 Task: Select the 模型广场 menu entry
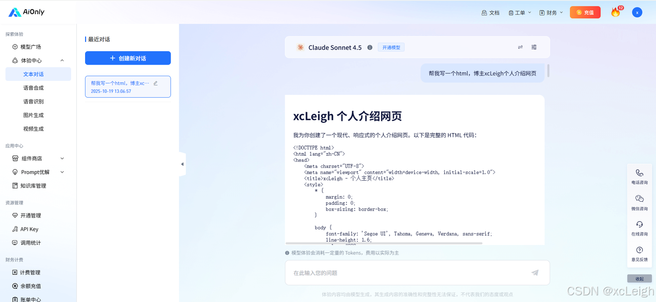coord(32,47)
